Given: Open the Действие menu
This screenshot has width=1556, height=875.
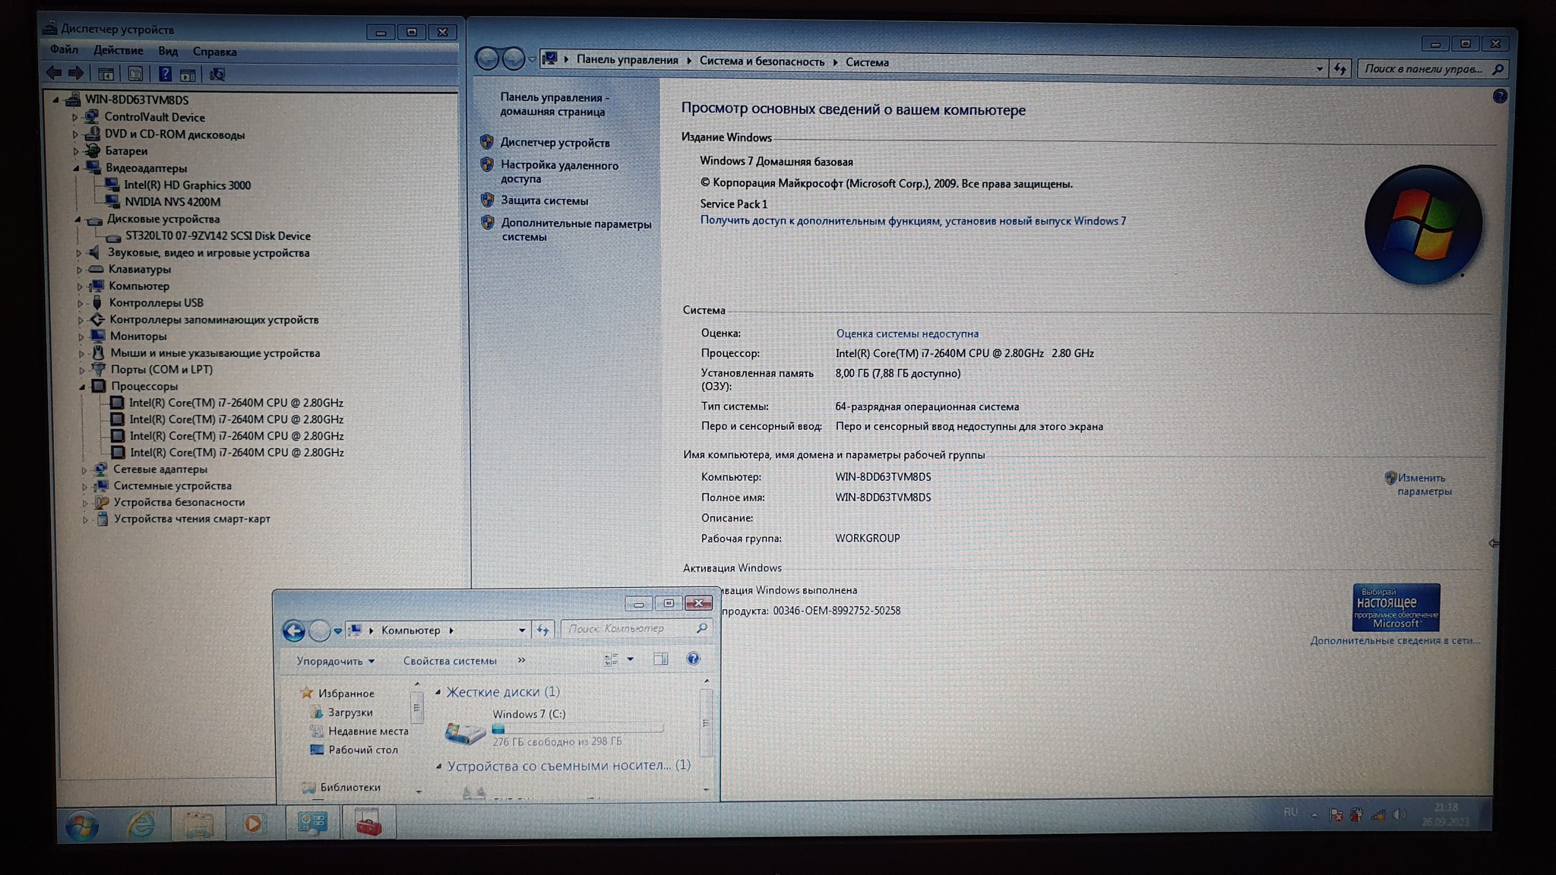Looking at the screenshot, I should click(118, 50).
